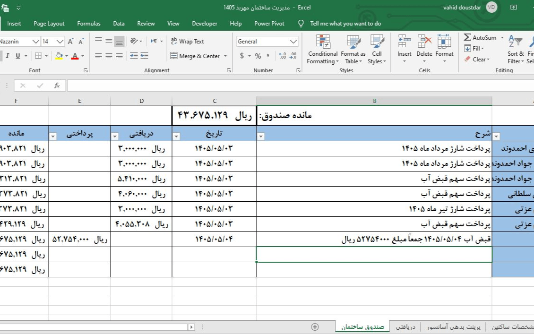The height and width of the screenshot is (334, 534).
Task: Toggle middle vertical alignment
Action: (109, 41)
